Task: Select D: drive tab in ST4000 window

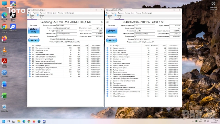Action: 119,17
